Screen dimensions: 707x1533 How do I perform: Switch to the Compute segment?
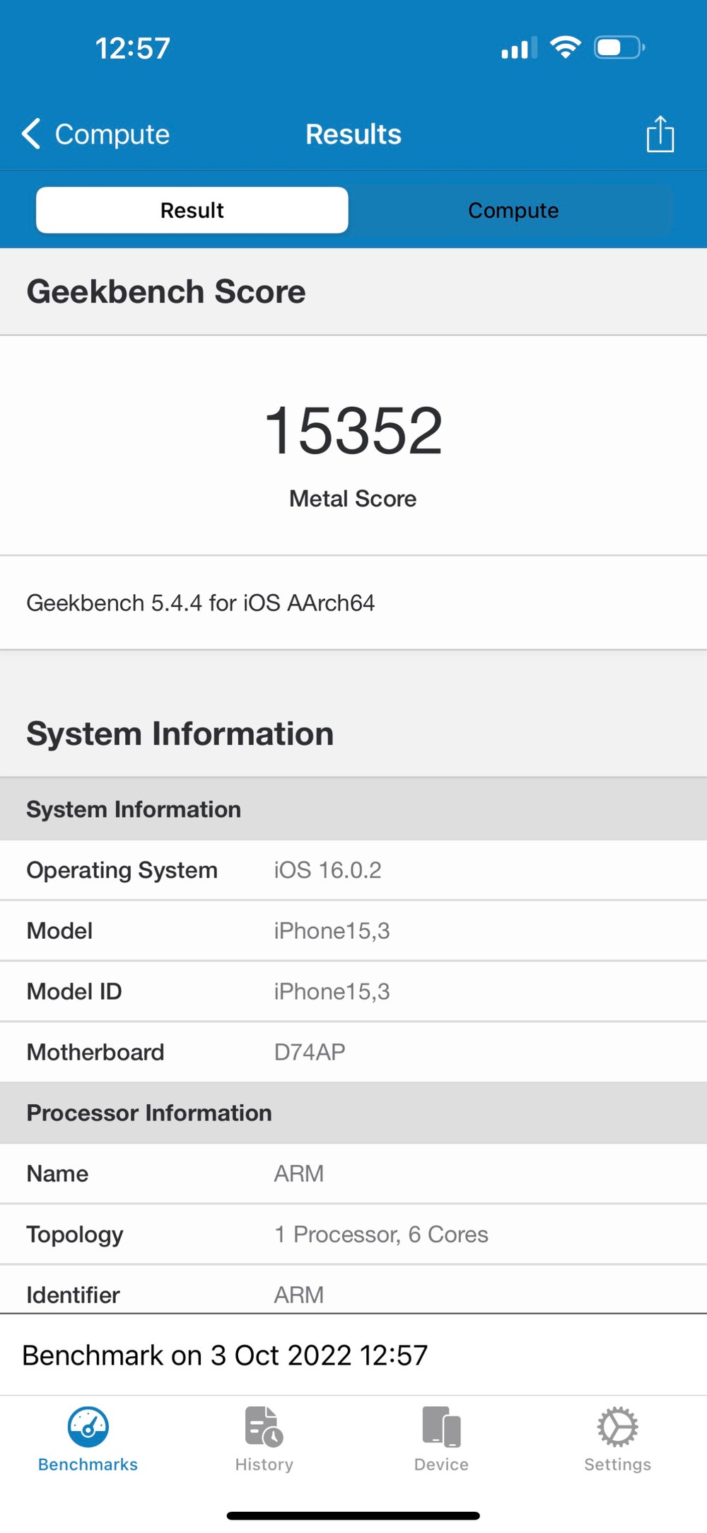(x=513, y=210)
